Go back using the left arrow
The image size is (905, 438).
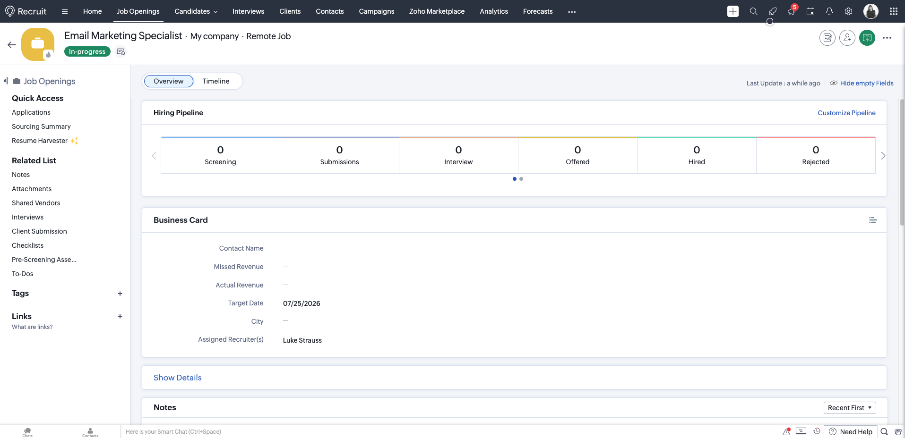point(12,45)
